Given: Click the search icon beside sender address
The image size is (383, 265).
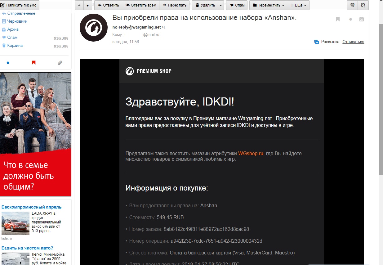Looking at the screenshot, I should [164, 27].
